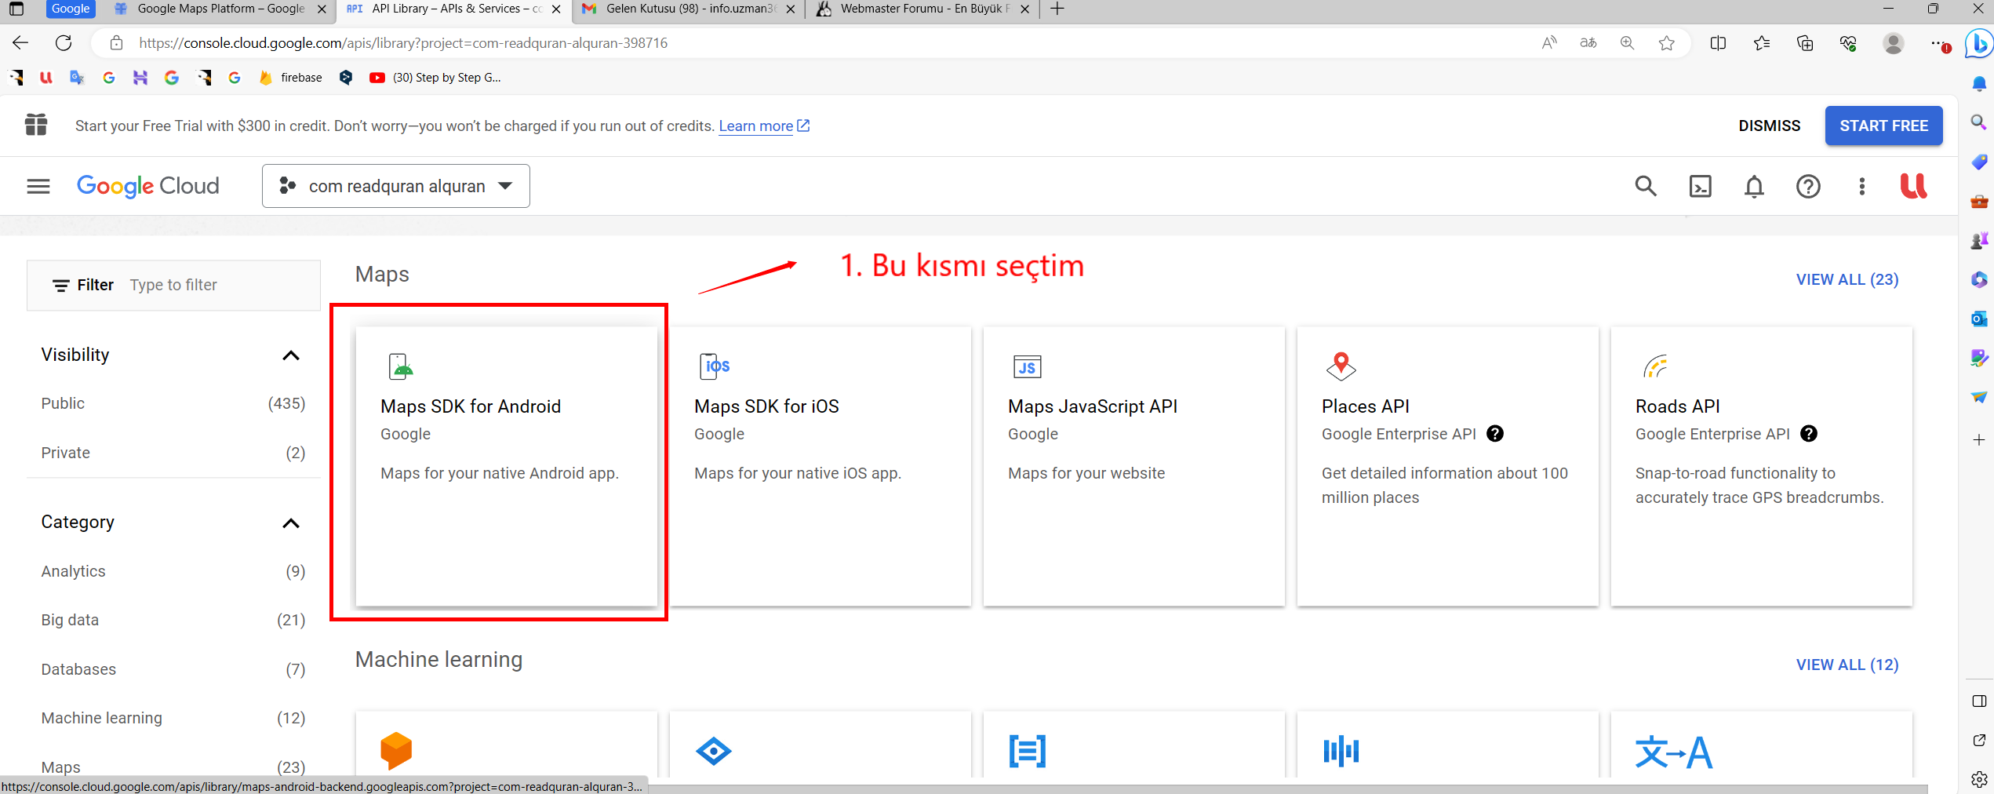Switch to the Gelen Kutusu (98) Gmail tab
The image size is (1994, 794).
(x=690, y=9)
